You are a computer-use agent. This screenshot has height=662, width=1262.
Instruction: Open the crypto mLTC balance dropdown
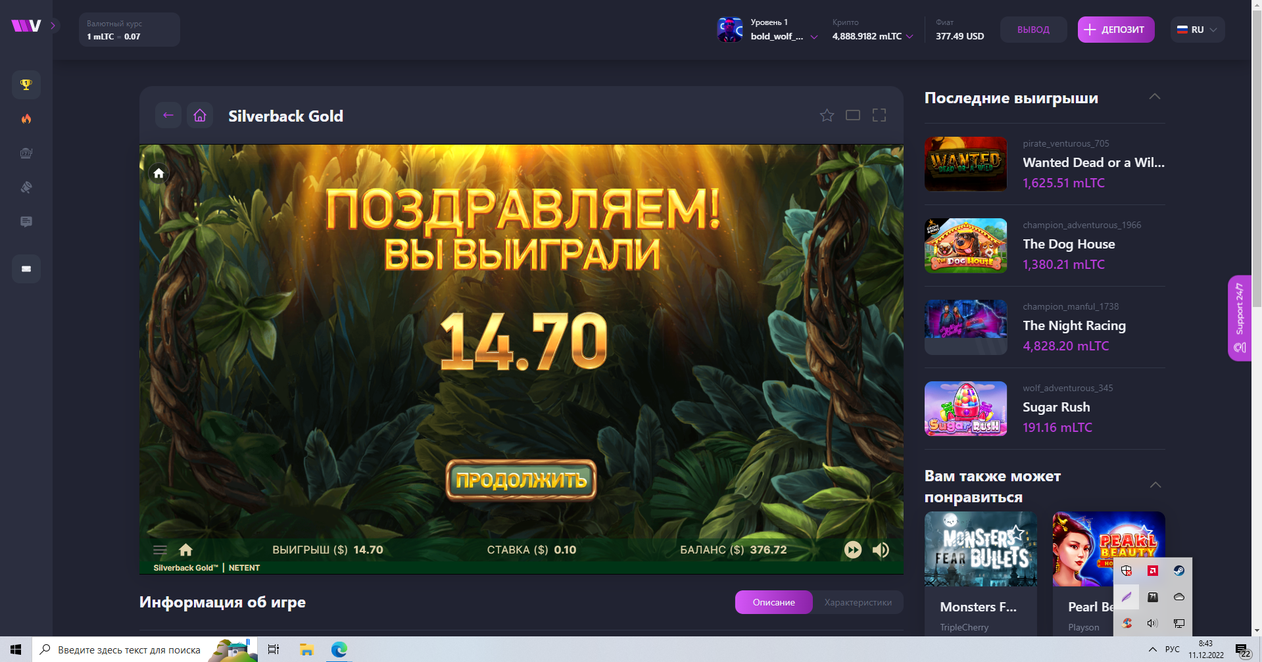coord(873,30)
